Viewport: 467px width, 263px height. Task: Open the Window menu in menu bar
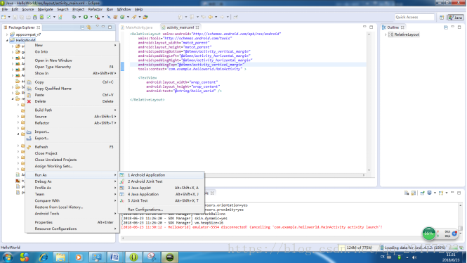[x=124, y=9]
